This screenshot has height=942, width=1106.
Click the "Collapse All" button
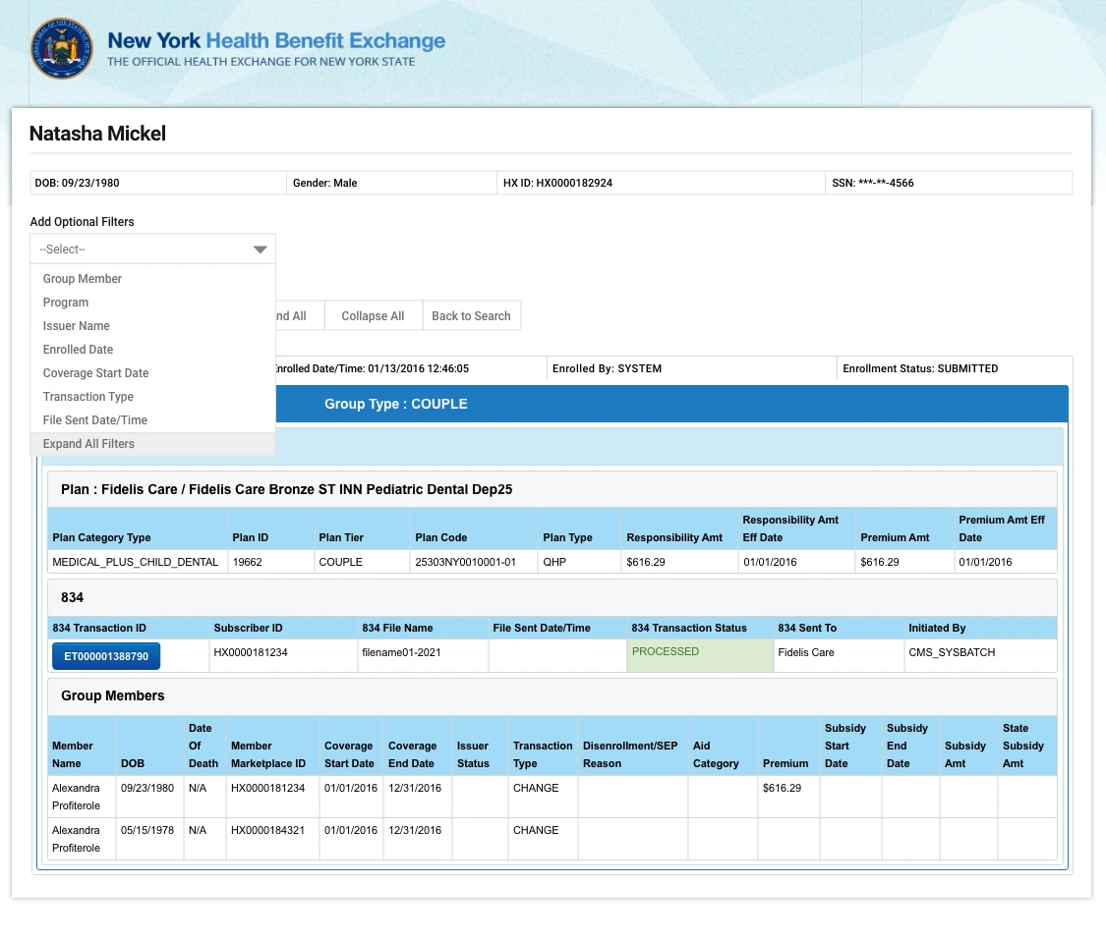point(373,315)
